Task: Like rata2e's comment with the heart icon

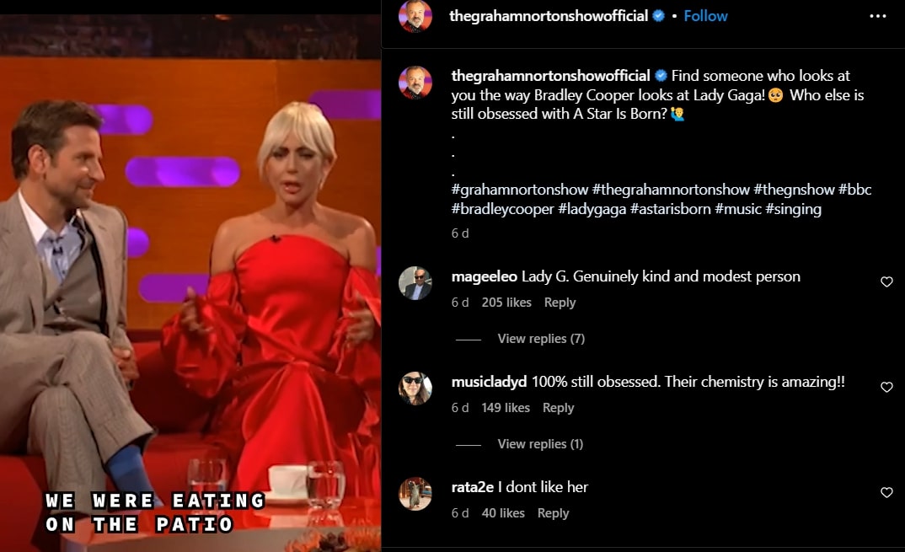Action: point(886,492)
